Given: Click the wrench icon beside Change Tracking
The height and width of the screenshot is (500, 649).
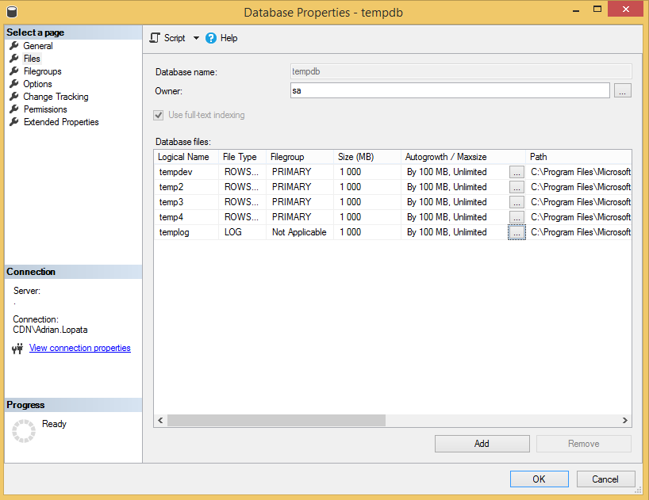Looking at the screenshot, I should 14,97.
